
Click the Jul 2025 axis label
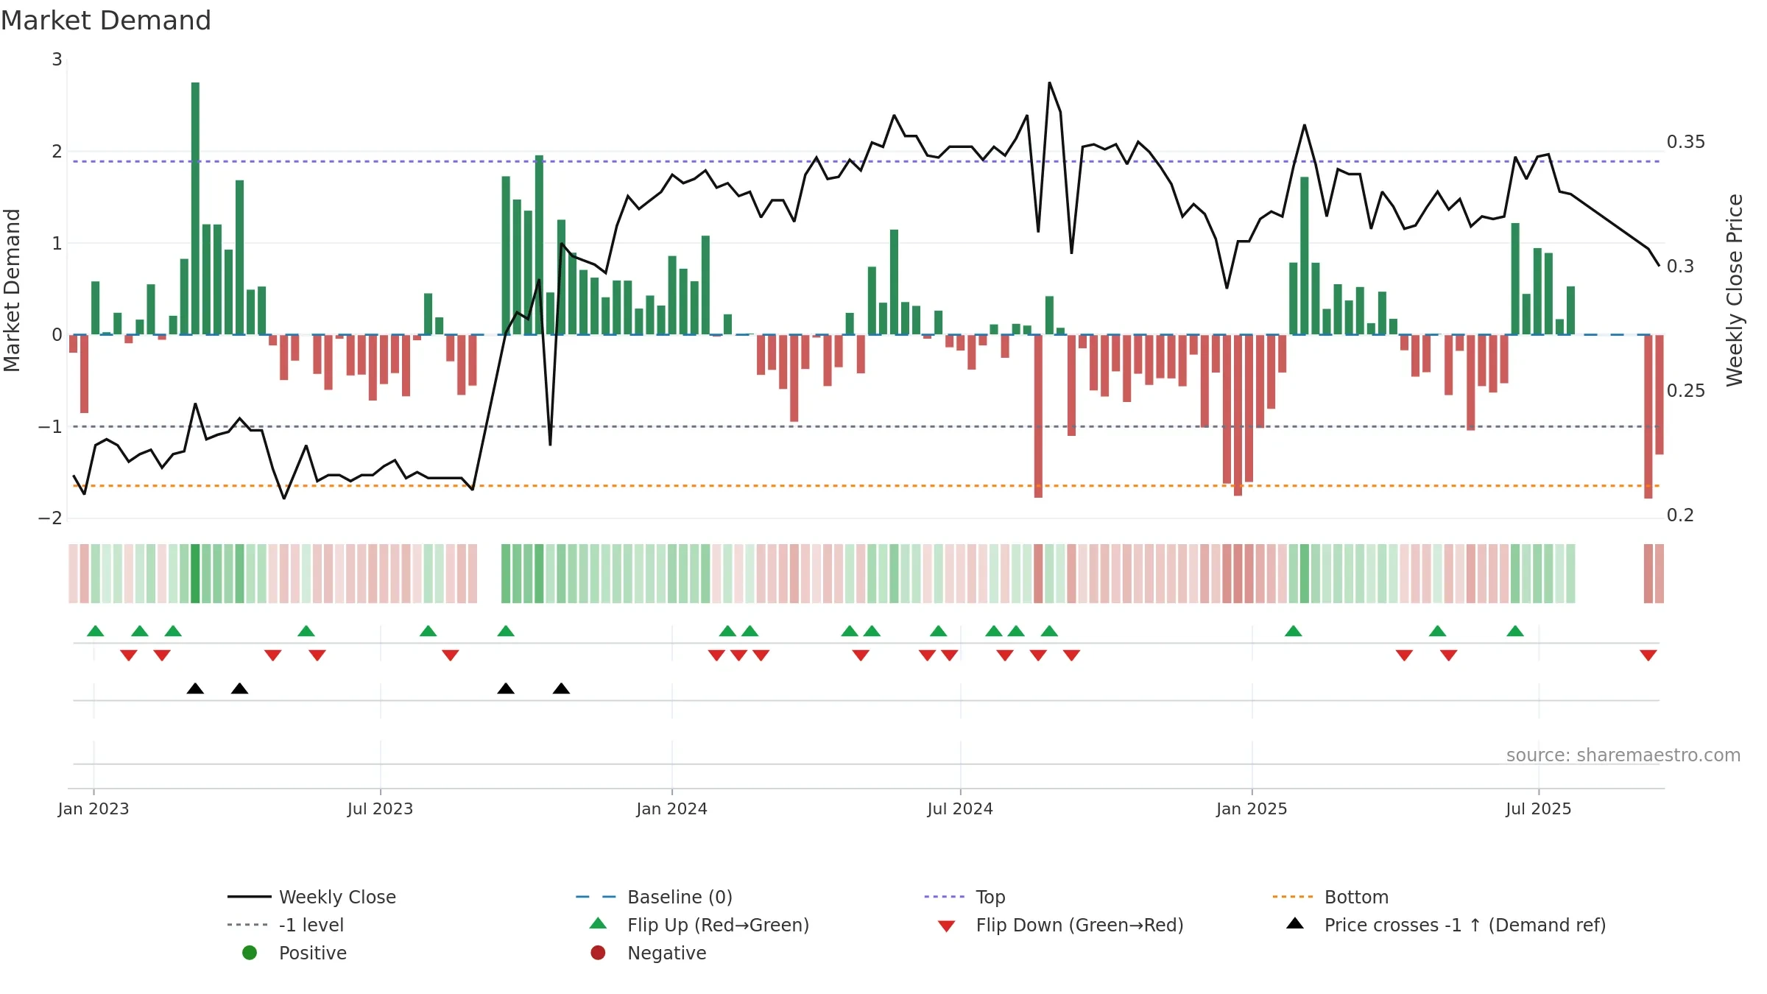point(1538,808)
